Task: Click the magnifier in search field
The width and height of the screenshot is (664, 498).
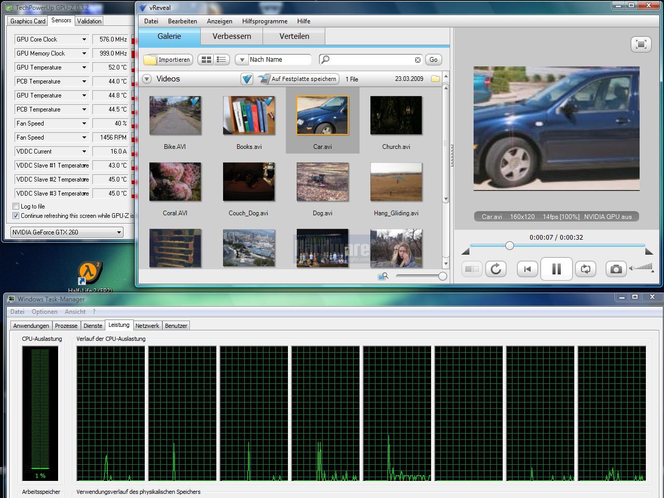Action: click(325, 60)
